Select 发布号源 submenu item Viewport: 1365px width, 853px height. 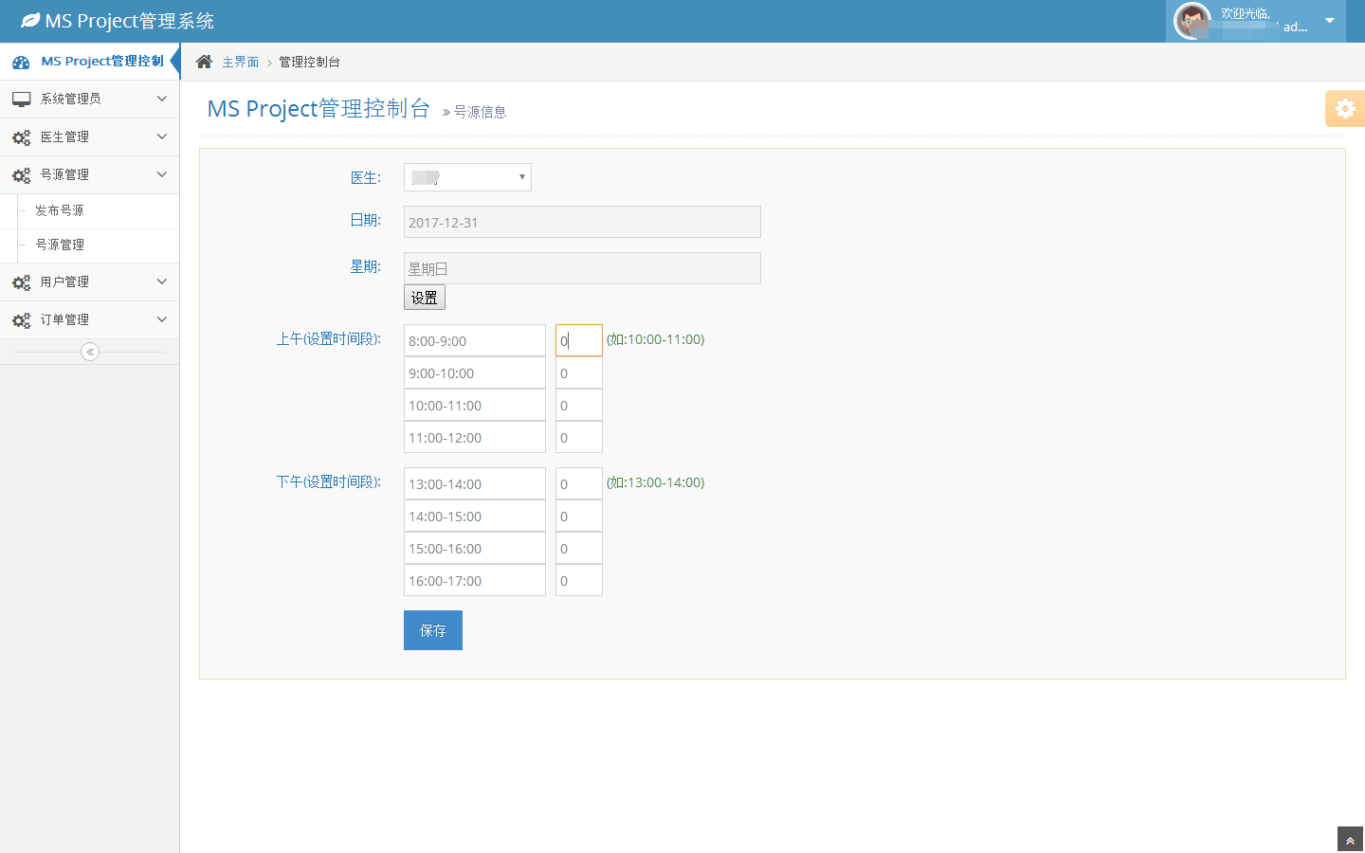click(x=60, y=210)
